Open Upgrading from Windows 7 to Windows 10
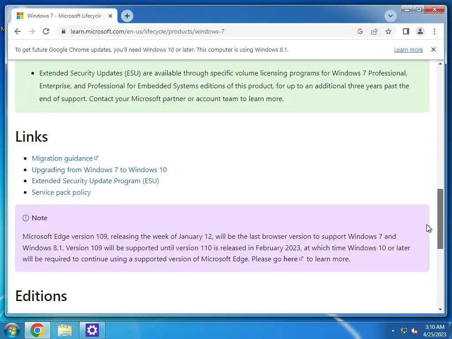Image resolution: width=452 pixels, height=339 pixels. tap(99, 169)
